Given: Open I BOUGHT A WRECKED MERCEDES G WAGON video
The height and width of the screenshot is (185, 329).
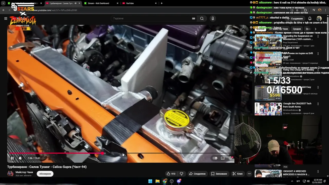Looking at the screenshot, I should click(296, 173).
